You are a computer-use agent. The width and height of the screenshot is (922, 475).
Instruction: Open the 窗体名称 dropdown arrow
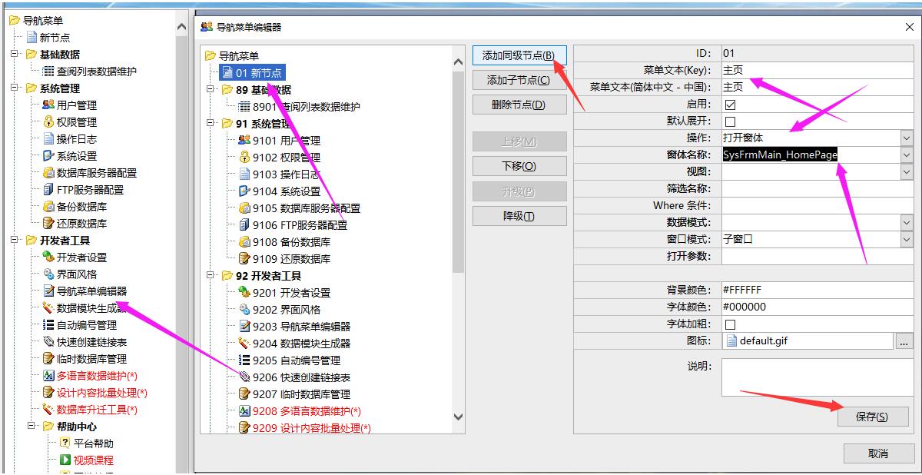(907, 155)
